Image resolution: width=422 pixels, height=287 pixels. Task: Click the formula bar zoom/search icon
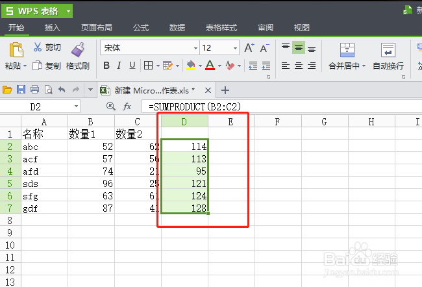[x=110, y=106]
